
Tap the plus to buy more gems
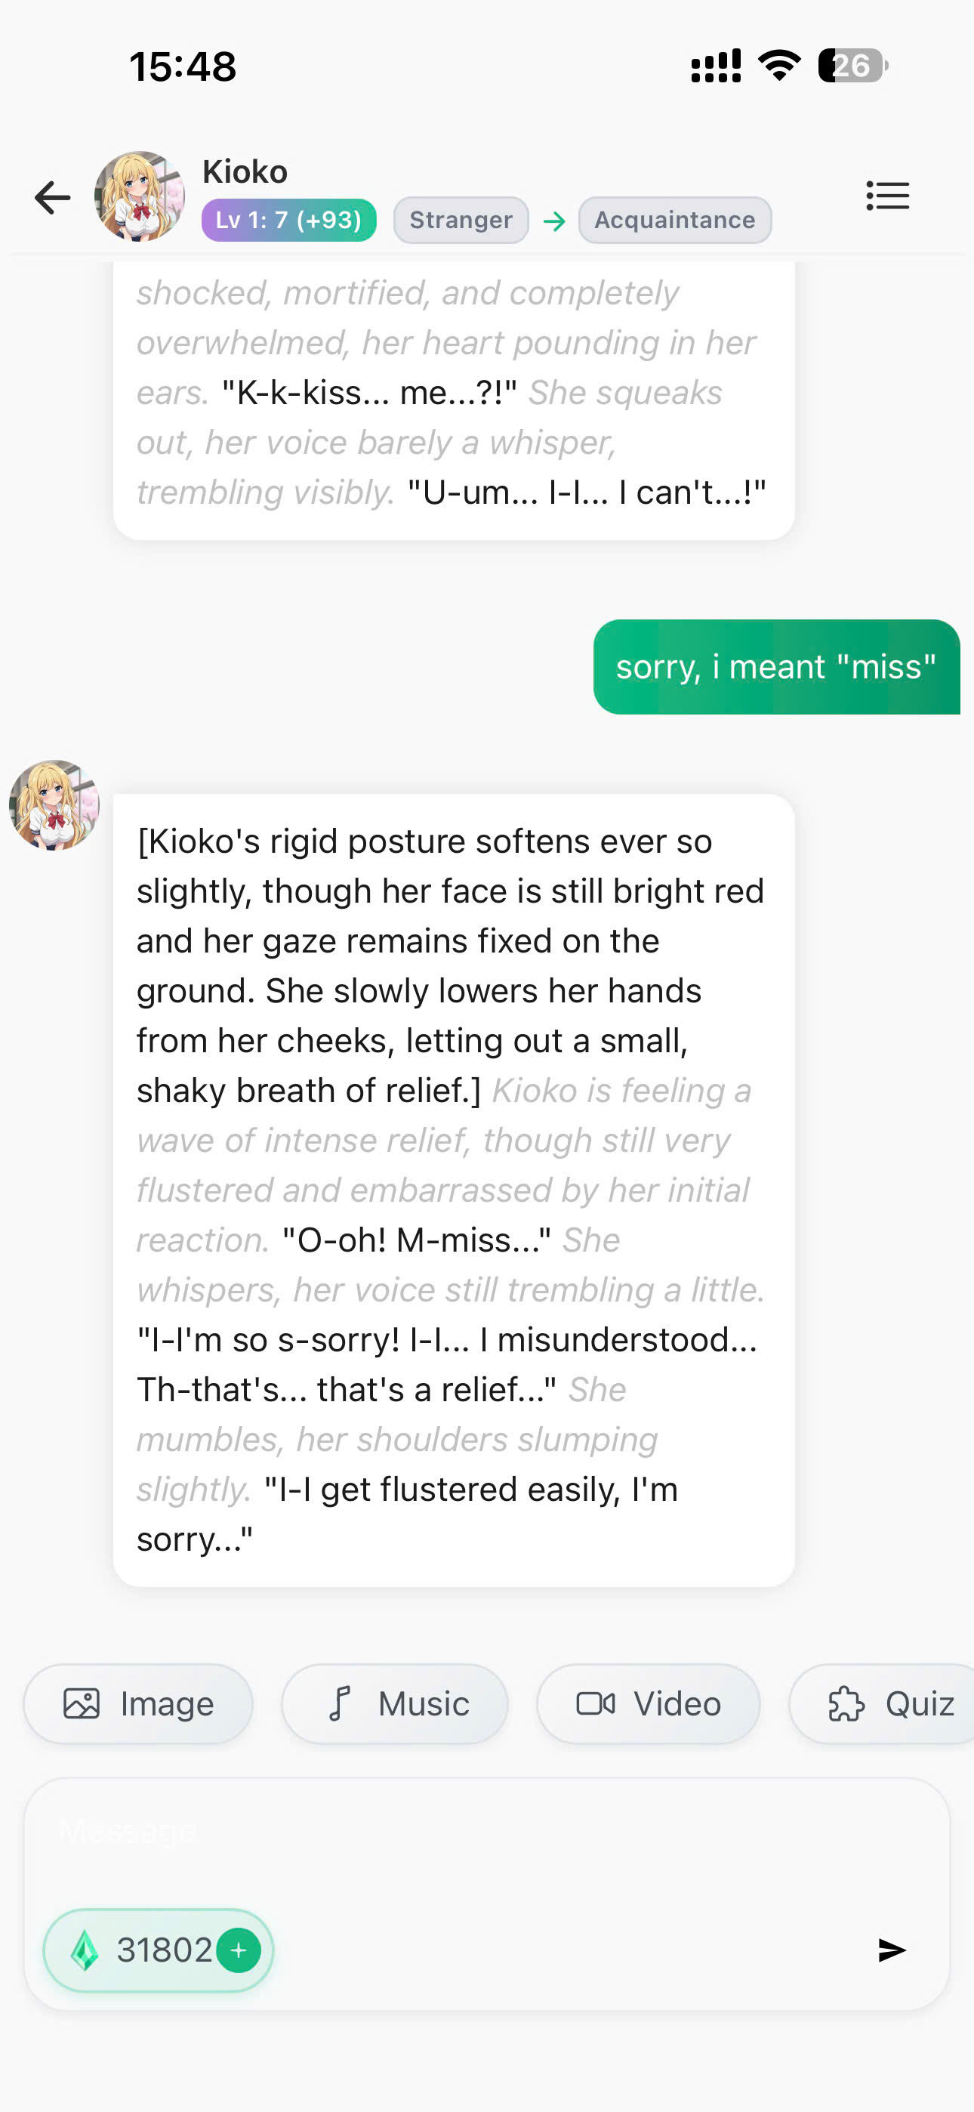click(x=238, y=1950)
